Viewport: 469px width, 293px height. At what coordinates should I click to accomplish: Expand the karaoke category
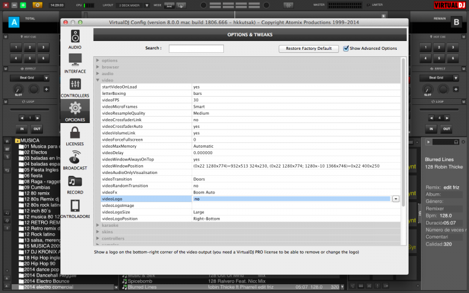tap(97, 225)
